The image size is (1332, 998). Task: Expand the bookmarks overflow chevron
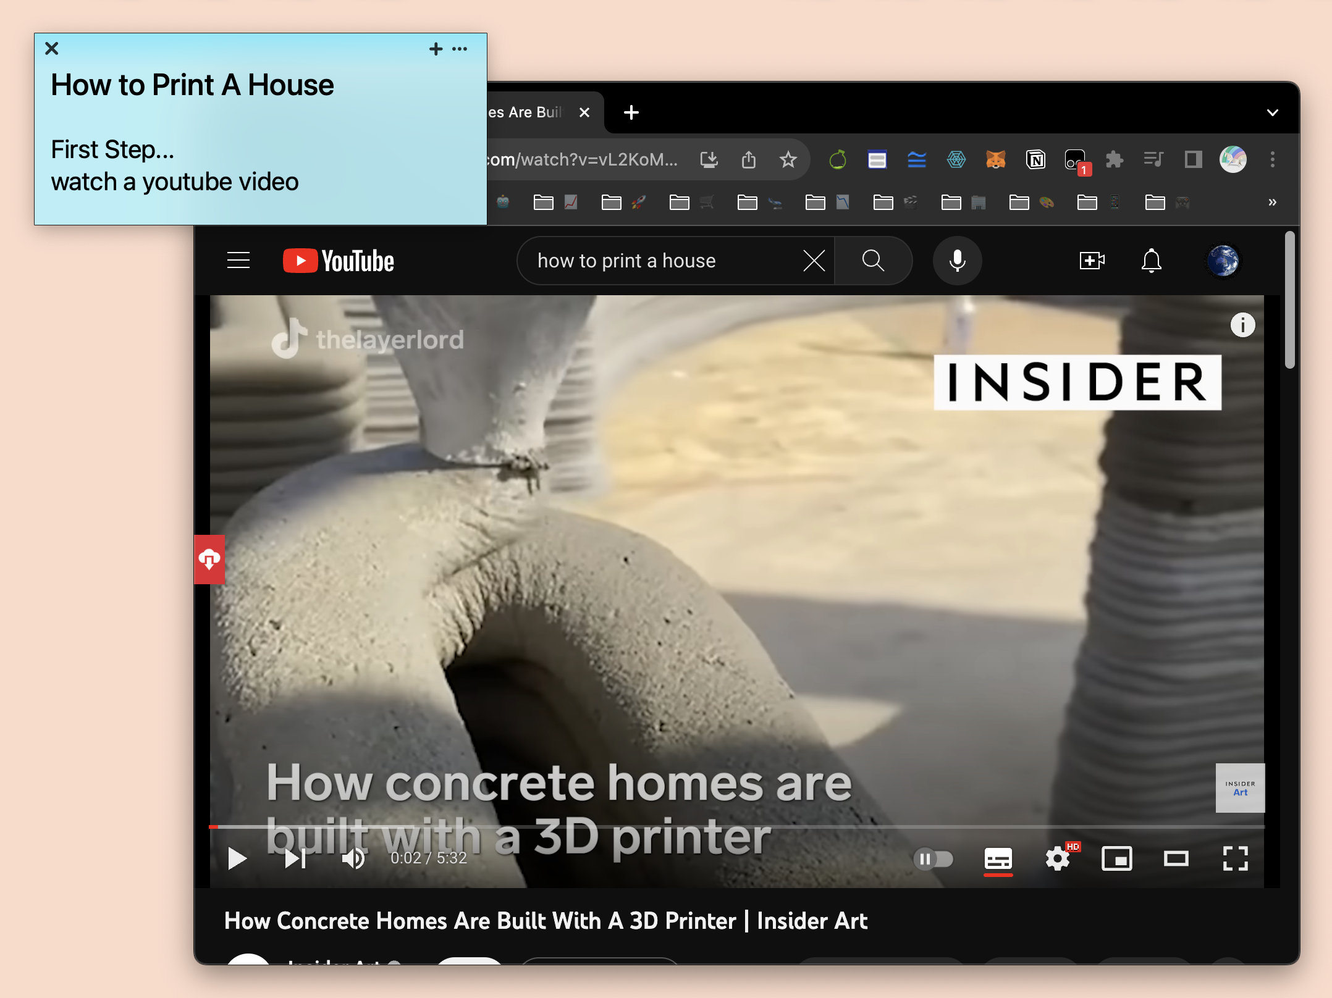(x=1272, y=202)
